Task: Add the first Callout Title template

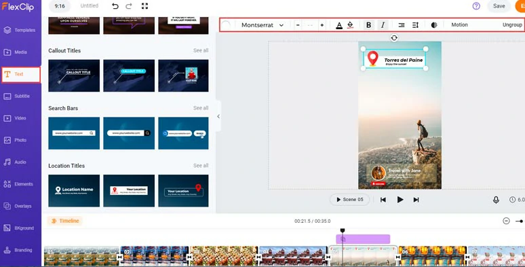Action: [74, 76]
